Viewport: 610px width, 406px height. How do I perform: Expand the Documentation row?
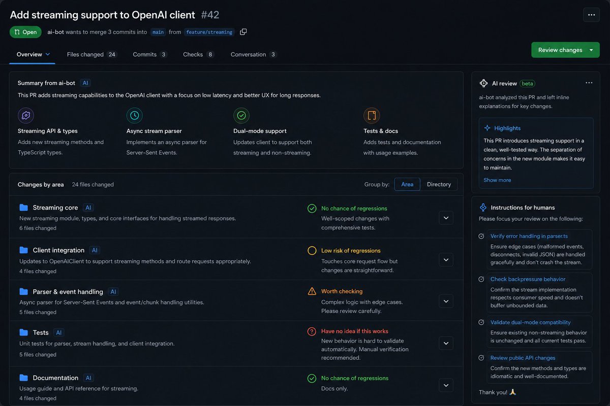point(446,385)
